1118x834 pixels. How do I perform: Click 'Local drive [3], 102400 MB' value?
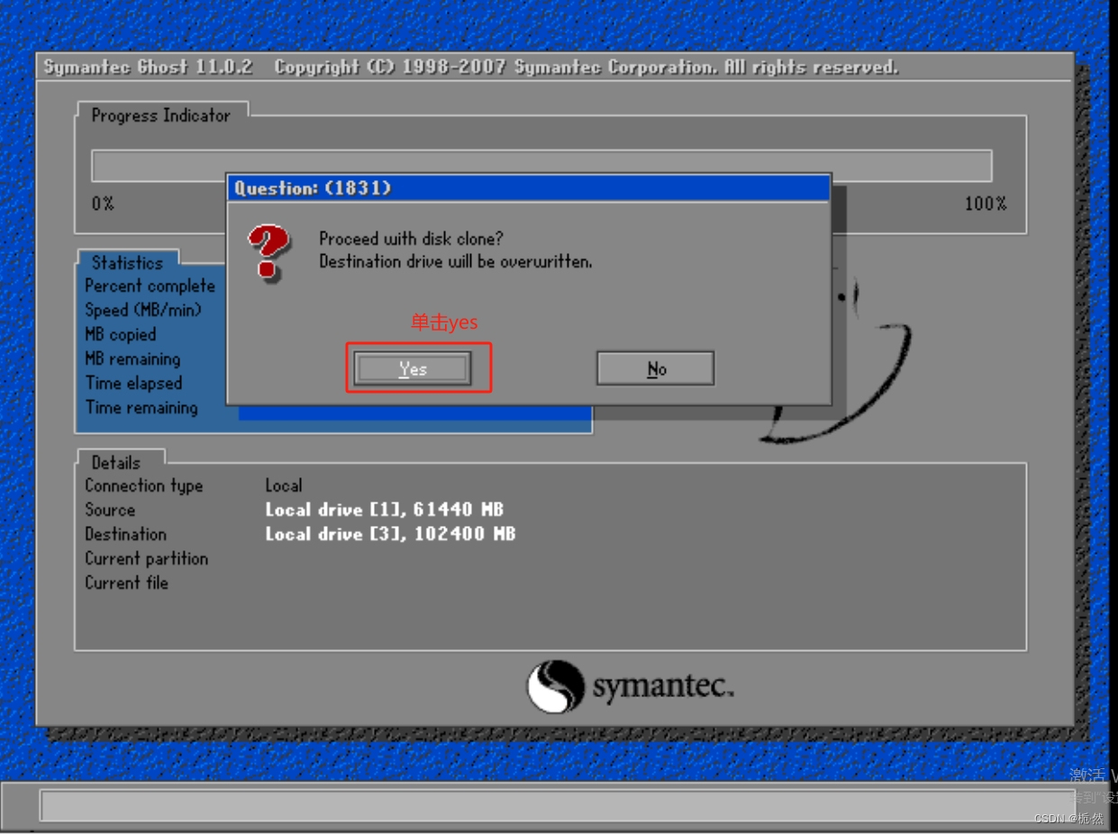[x=390, y=534]
